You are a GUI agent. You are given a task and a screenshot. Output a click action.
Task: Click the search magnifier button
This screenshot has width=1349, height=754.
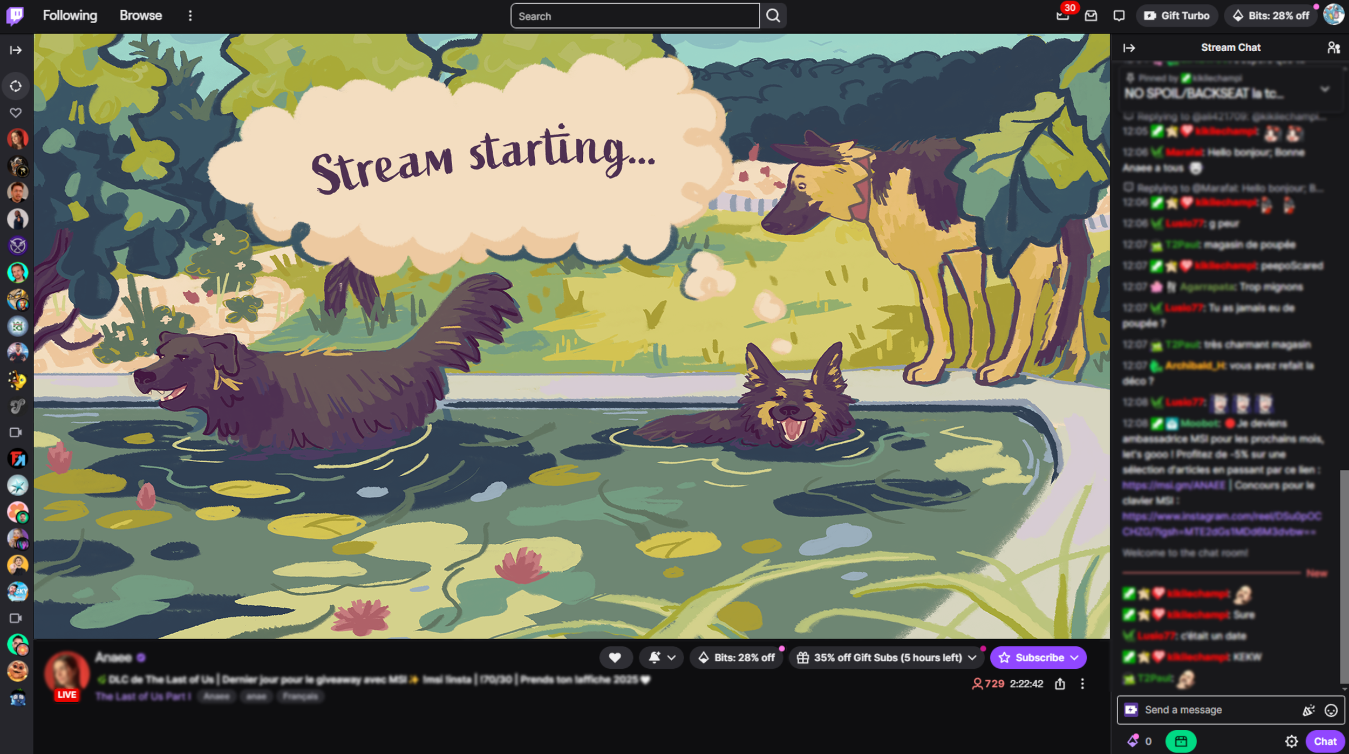click(773, 16)
